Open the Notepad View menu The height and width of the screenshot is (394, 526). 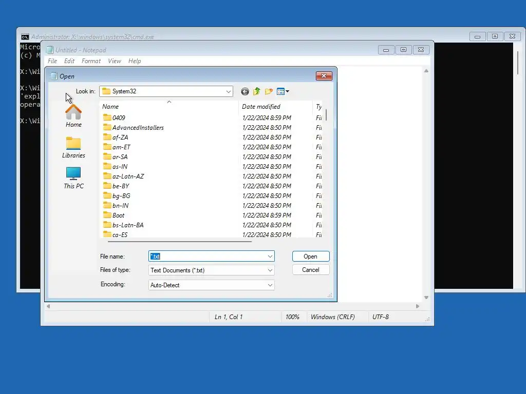point(115,61)
